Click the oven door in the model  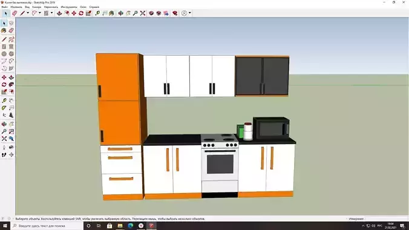[220, 165]
